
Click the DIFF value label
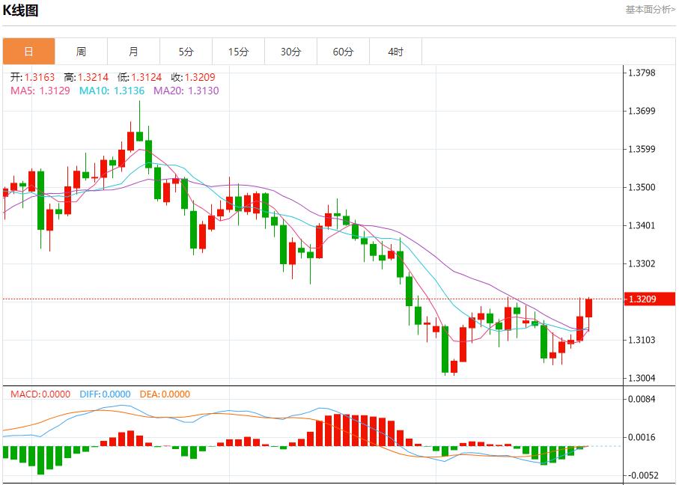[103, 394]
